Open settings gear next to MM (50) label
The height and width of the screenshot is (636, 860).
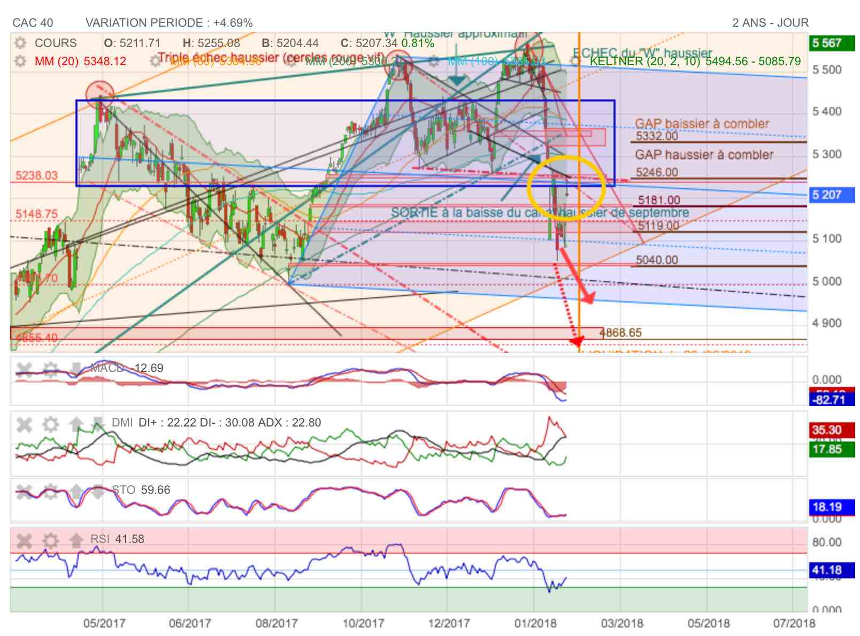tap(156, 61)
